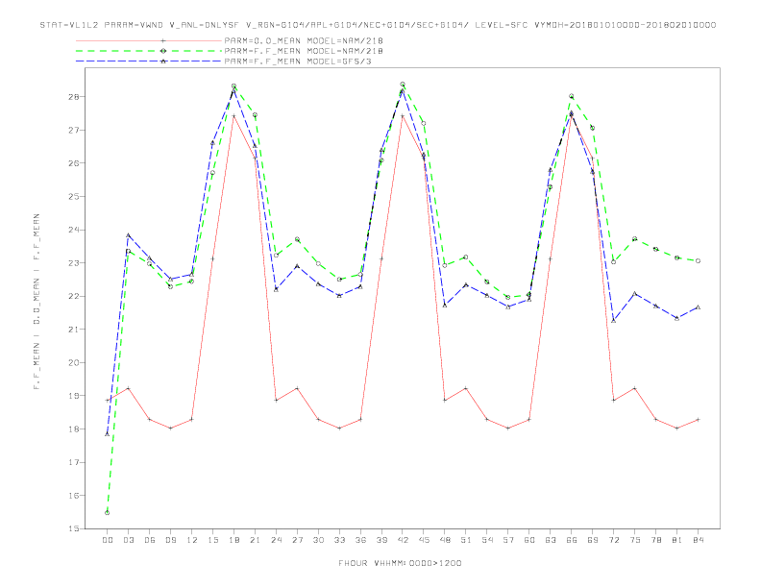Click legend entry PARM=F.F_MEAN MODEL=GFS/3
Image resolution: width=761 pixels, height=588 pixels.
[298, 61]
